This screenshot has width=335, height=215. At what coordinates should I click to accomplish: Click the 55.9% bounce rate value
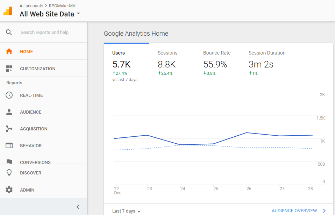215,64
